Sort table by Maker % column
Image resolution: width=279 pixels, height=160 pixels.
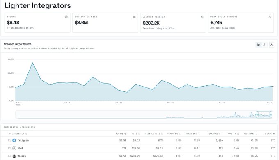tap(233, 133)
